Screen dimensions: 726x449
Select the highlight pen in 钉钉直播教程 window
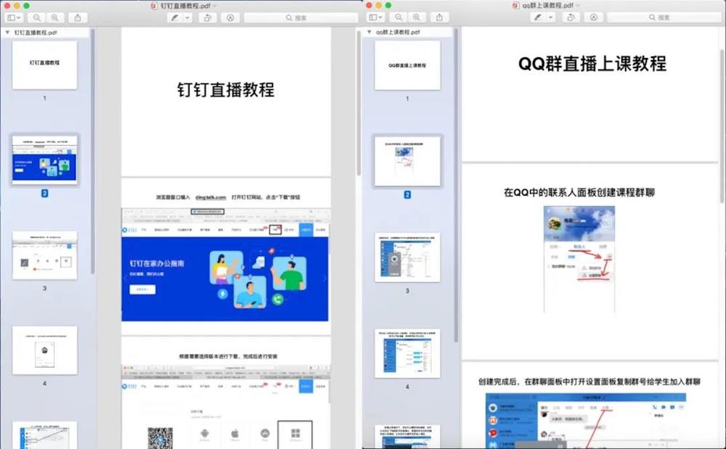click(174, 17)
